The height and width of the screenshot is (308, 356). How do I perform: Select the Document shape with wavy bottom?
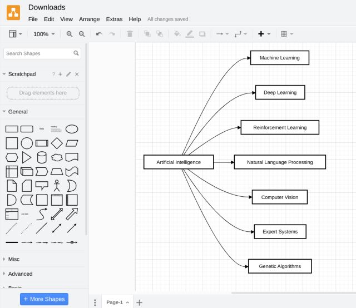click(72, 157)
